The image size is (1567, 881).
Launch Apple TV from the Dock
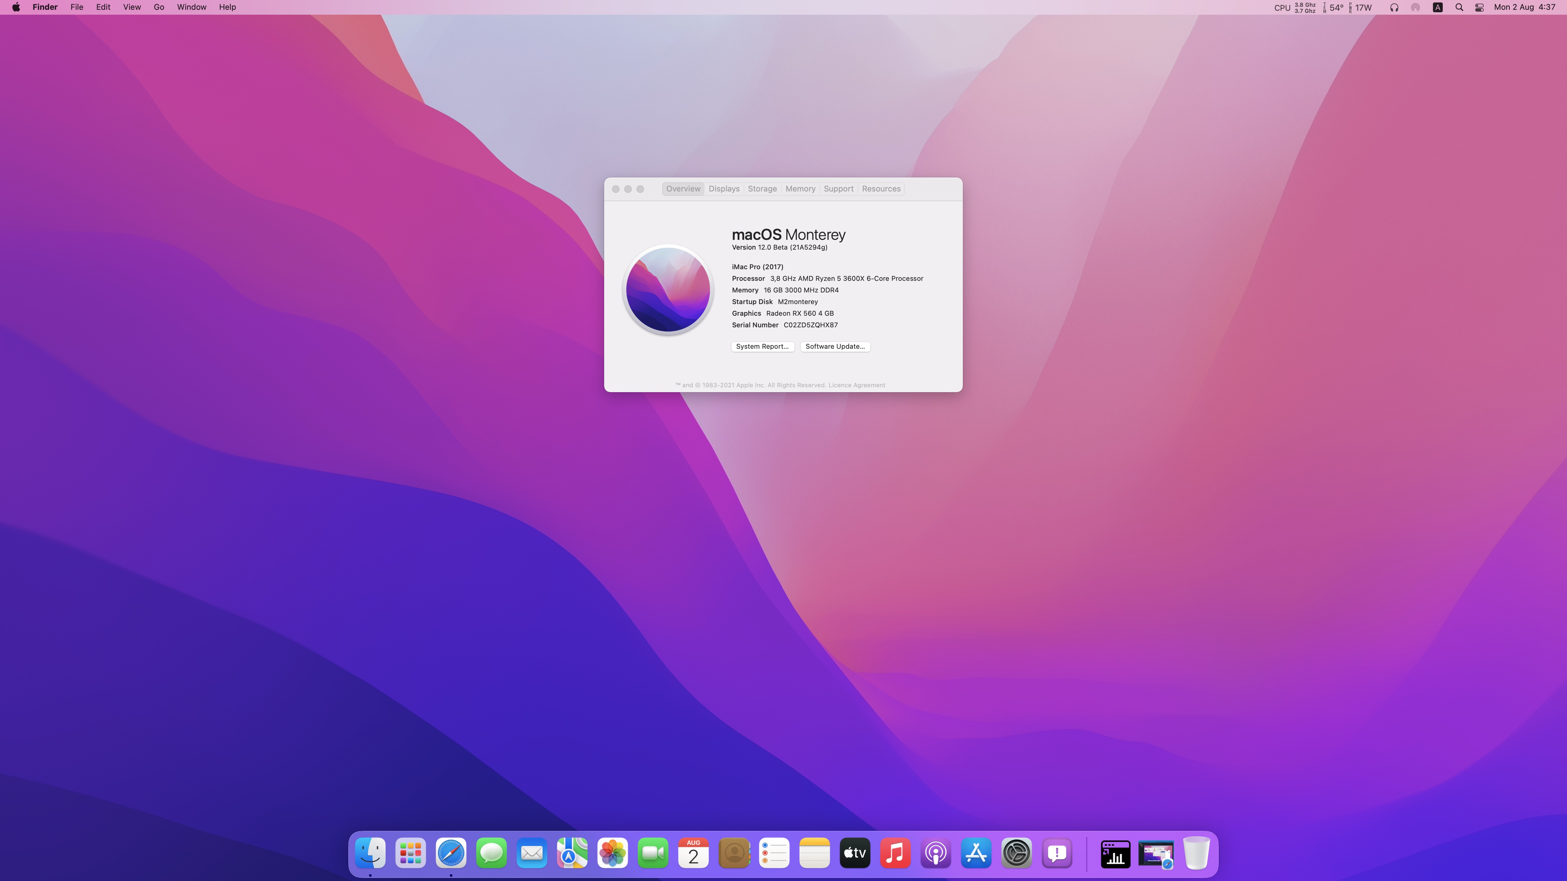[855, 853]
